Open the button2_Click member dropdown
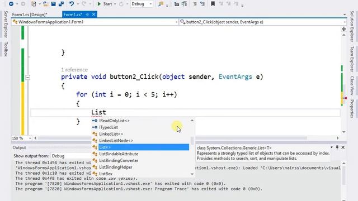Image resolution: width=358 pixels, height=201 pixels. coord(263,22)
